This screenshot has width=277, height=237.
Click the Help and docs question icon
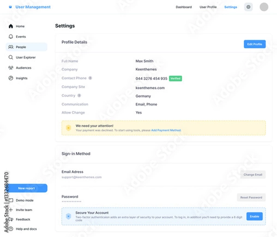point(11,229)
